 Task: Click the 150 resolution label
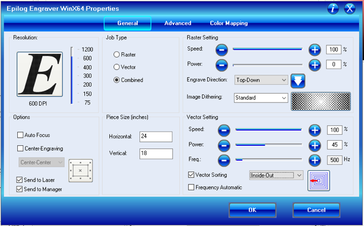click(x=87, y=94)
